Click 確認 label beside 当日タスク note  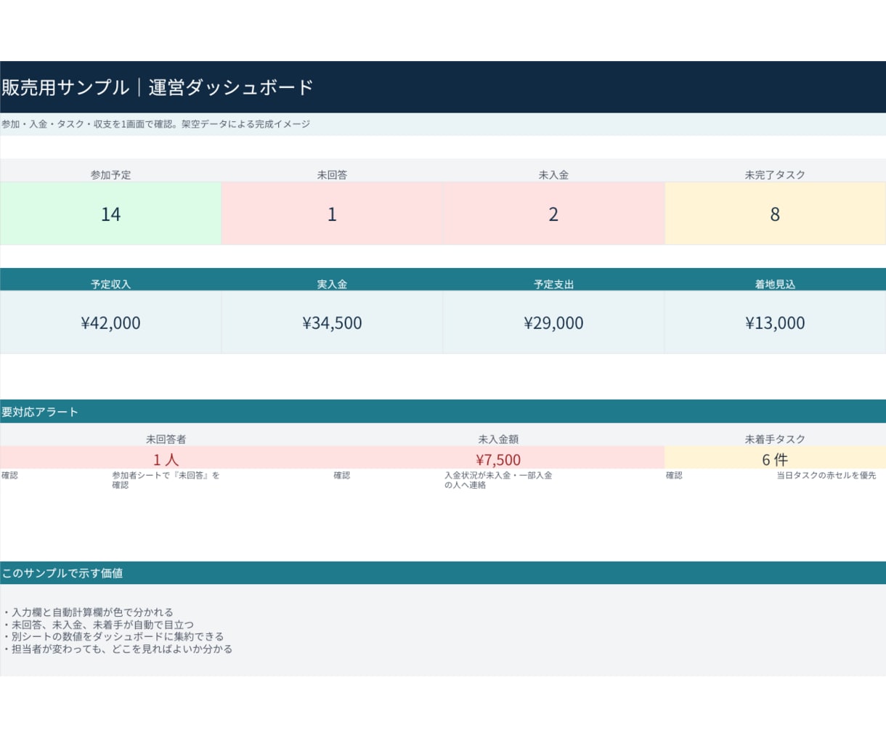coord(674,476)
